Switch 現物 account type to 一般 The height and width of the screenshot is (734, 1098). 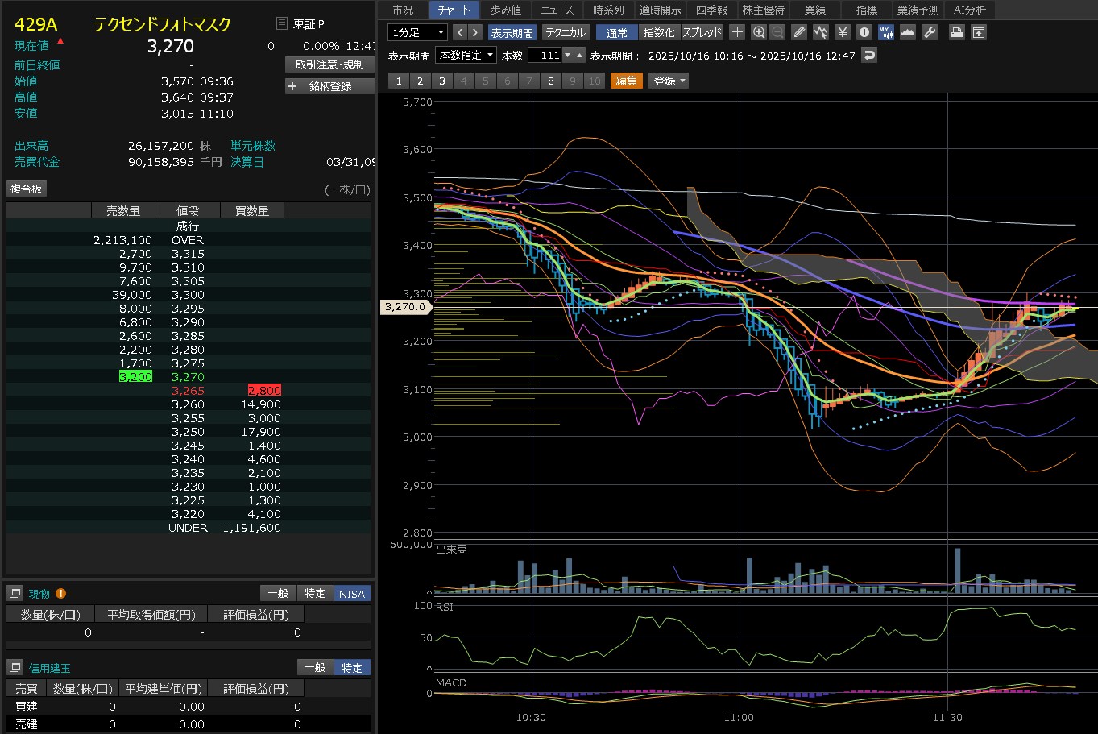(278, 594)
